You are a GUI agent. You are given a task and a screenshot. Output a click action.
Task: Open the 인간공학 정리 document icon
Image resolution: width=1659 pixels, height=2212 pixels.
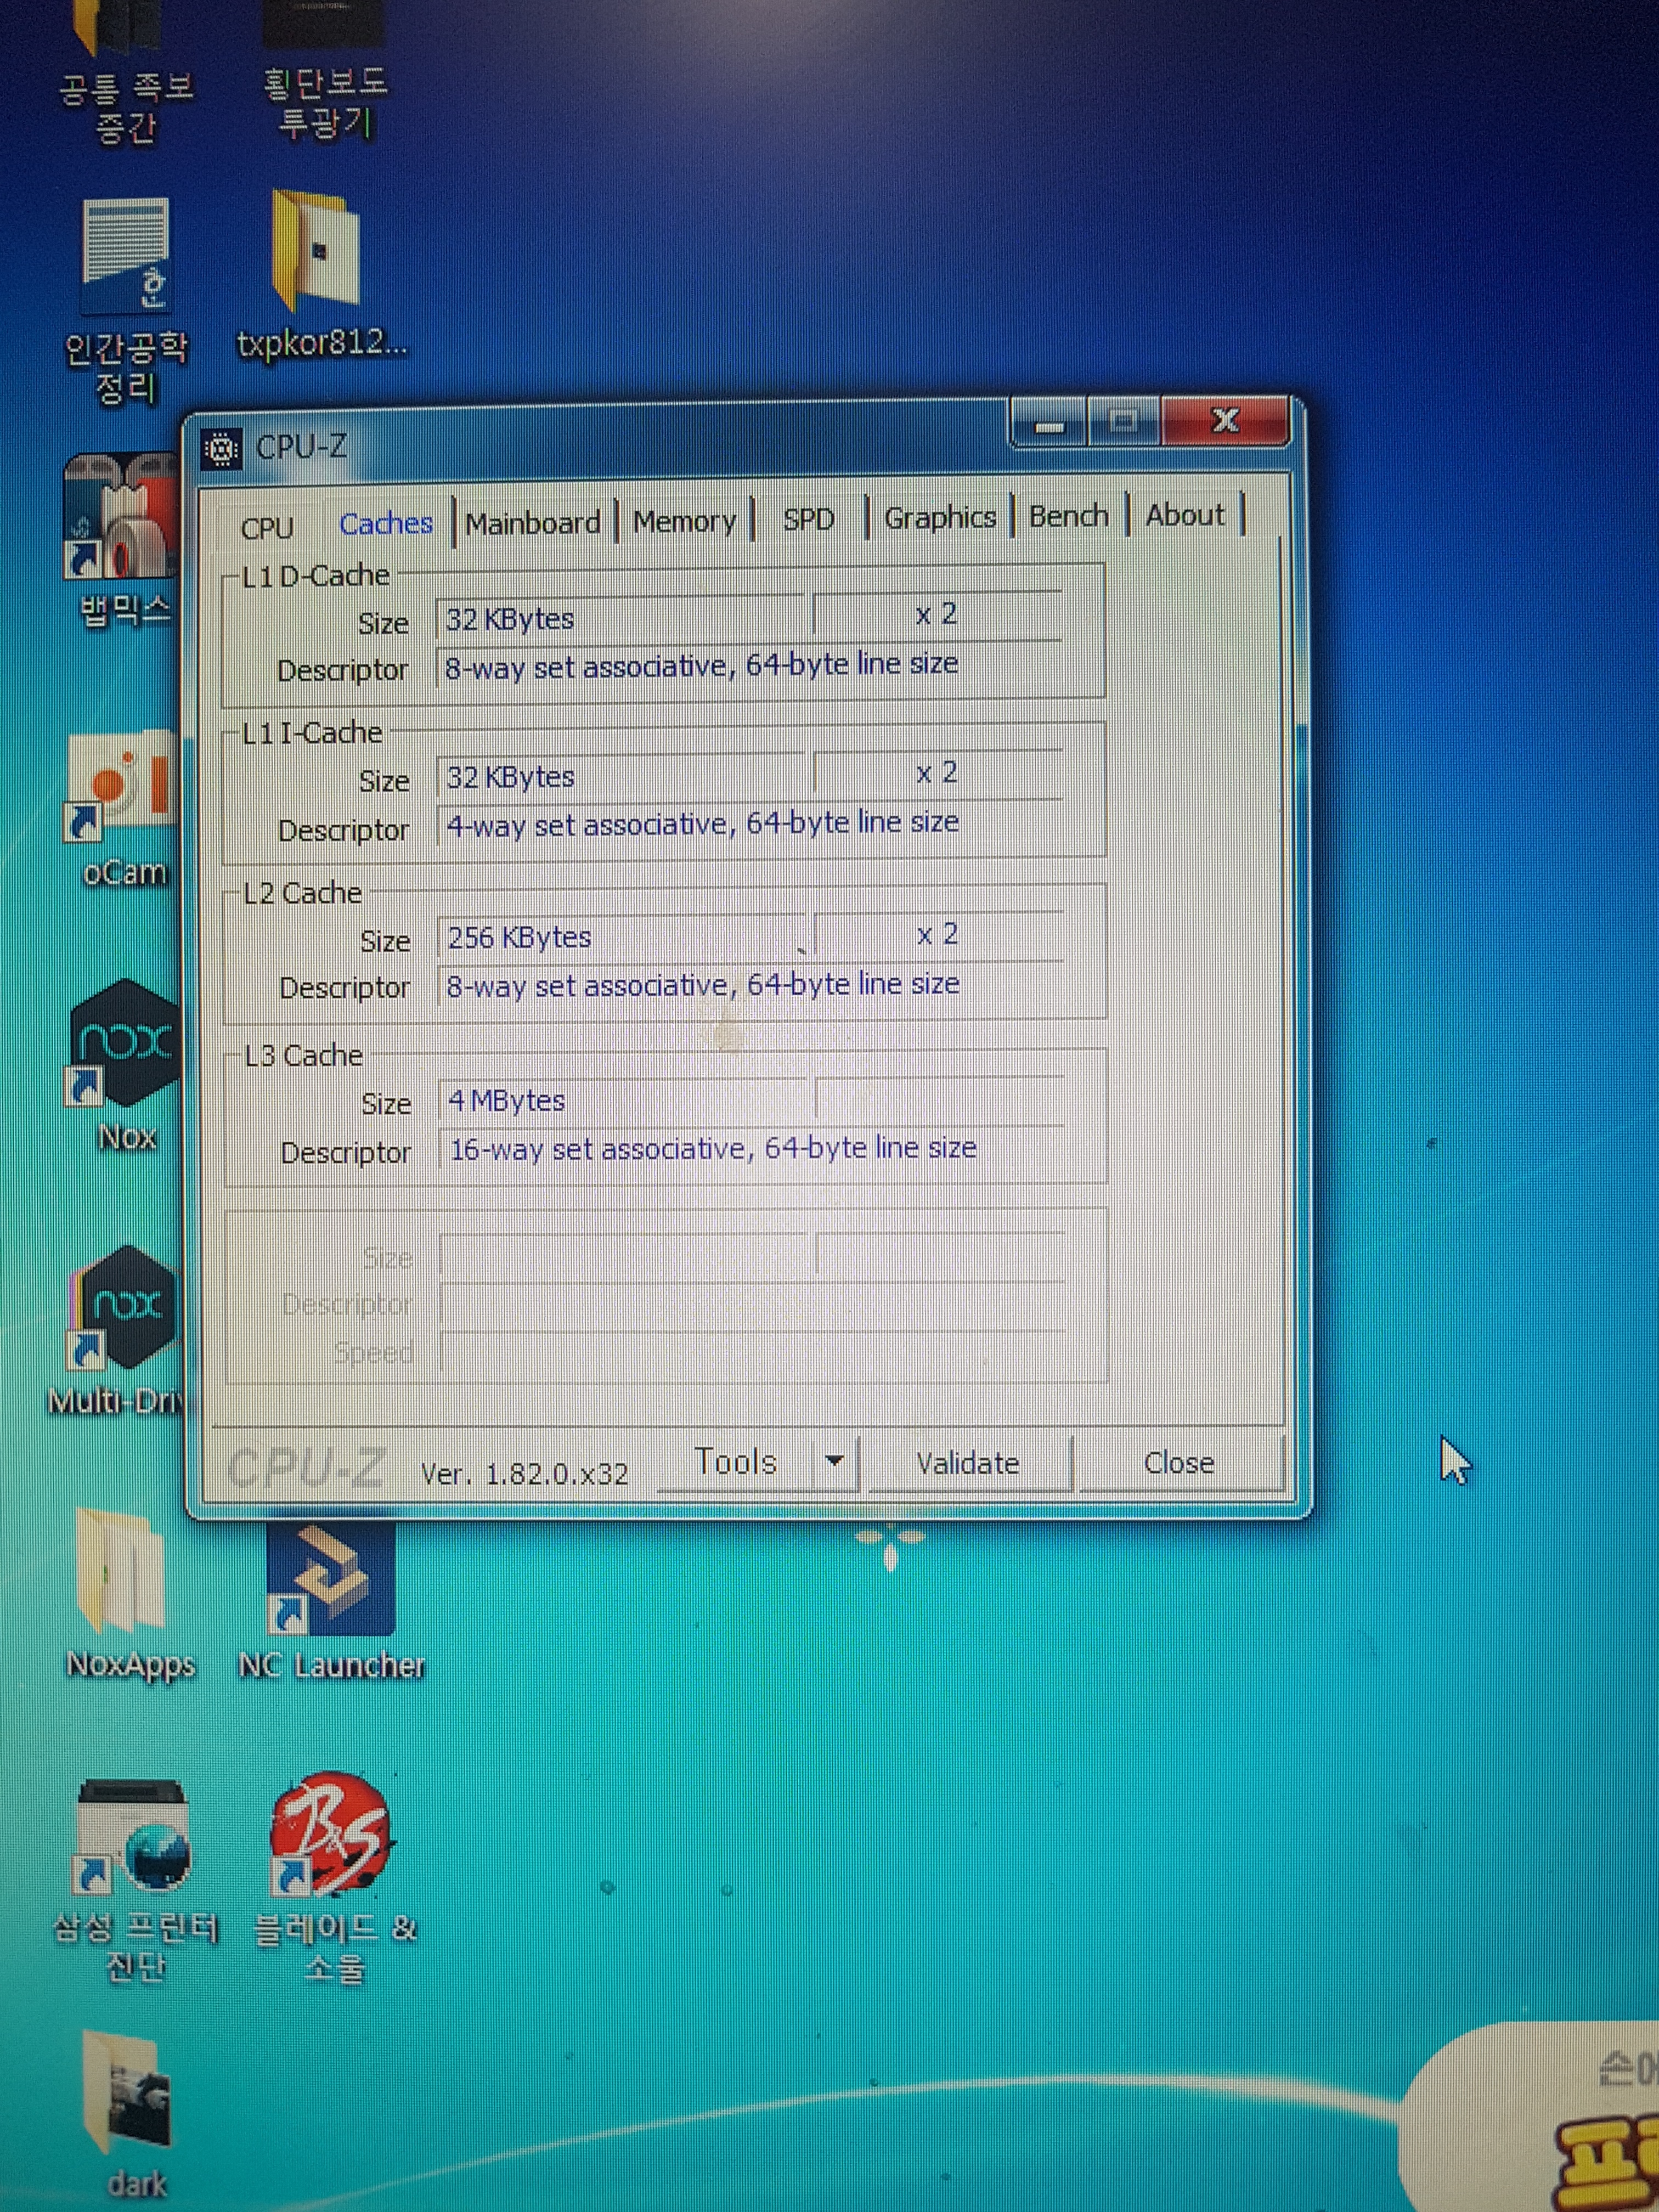pos(126,300)
